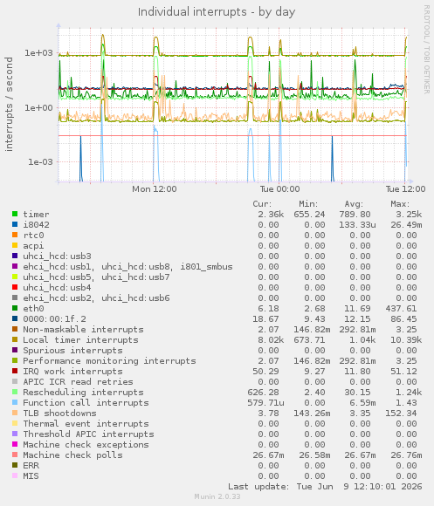Click the 'Last update' timestamp line
The width and height of the screenshot is (434, 506).
coord(325,486)
